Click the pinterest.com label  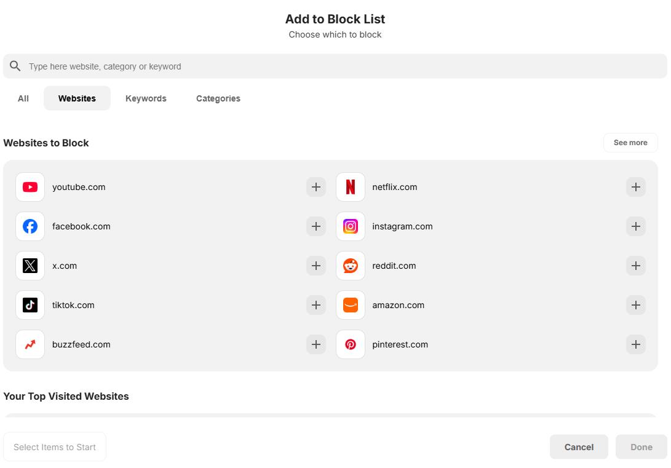click(x=400, y=344)
